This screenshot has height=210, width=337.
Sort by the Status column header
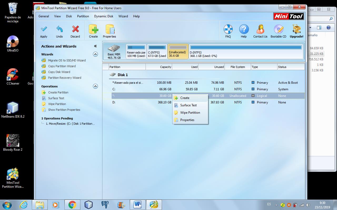pyautogui.click(x=291, y=67)
